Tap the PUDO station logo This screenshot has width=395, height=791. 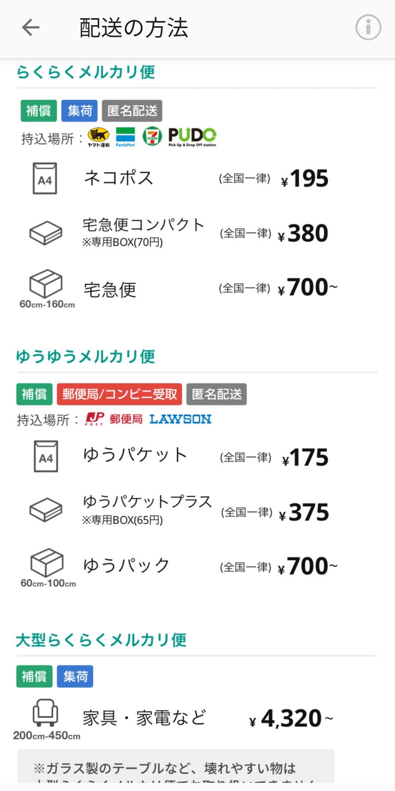[192, 137]
